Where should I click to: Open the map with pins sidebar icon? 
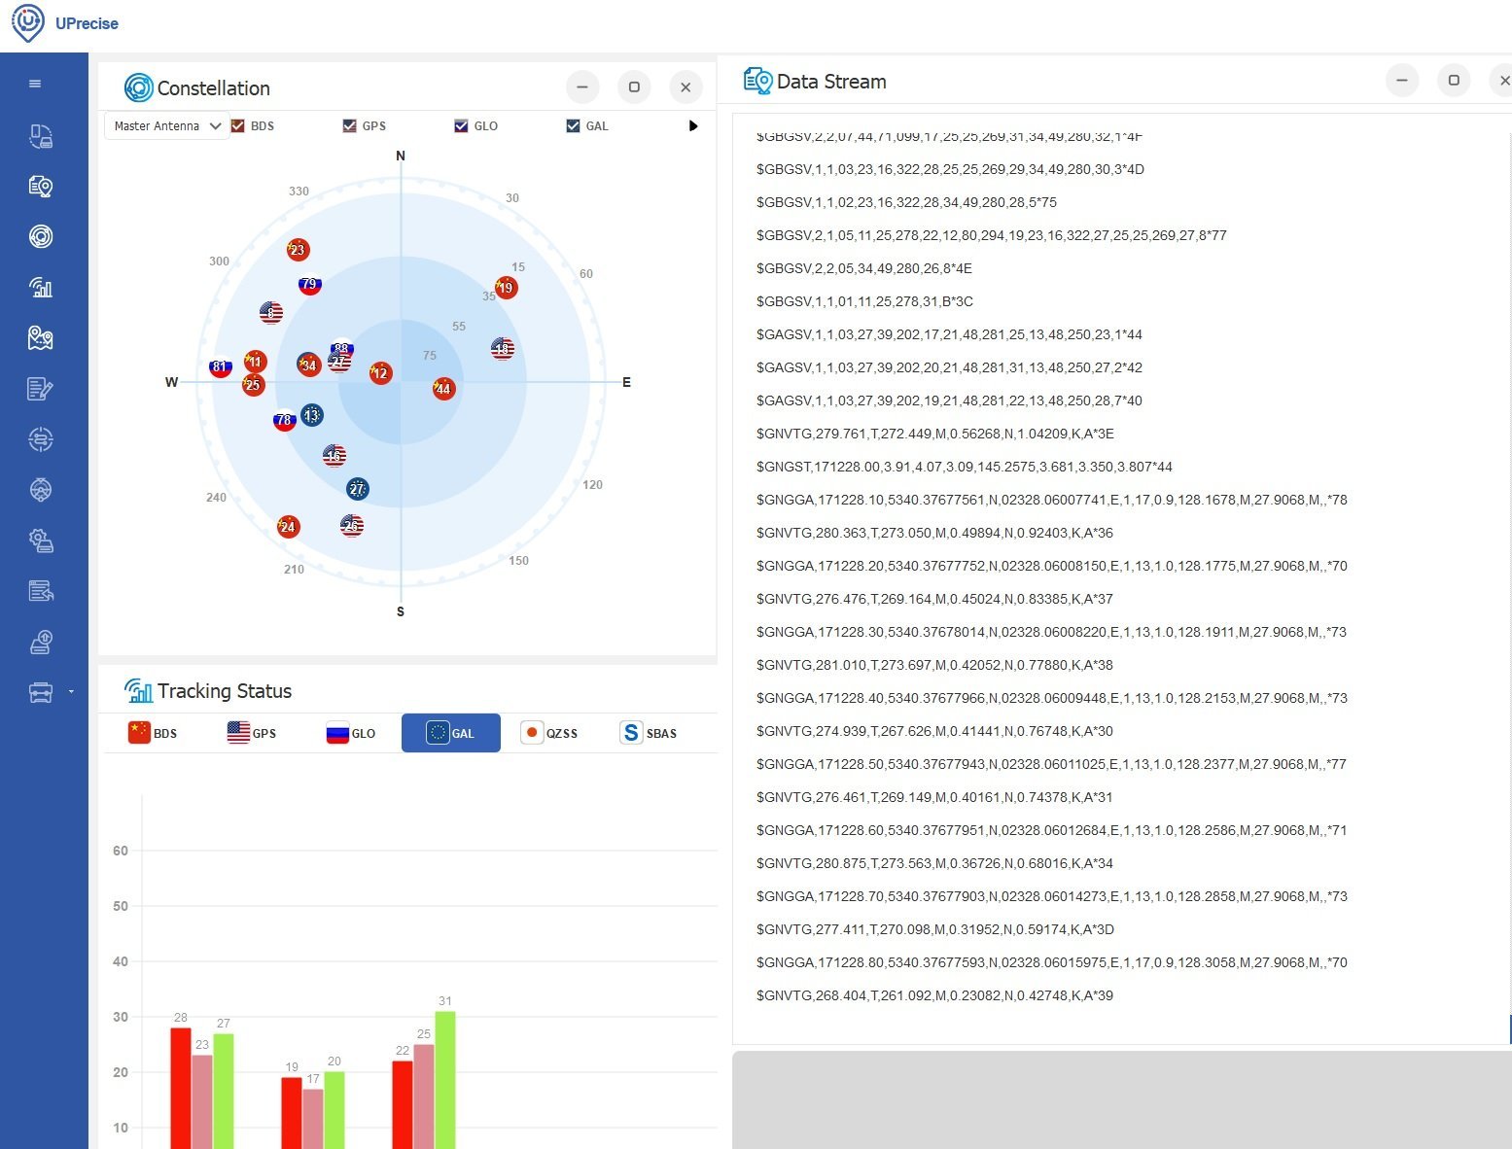point(40,338)
